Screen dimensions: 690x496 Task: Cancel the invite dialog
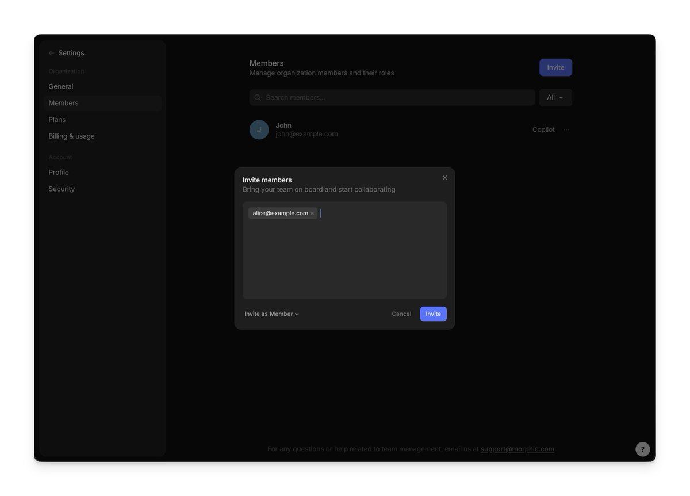401,314
